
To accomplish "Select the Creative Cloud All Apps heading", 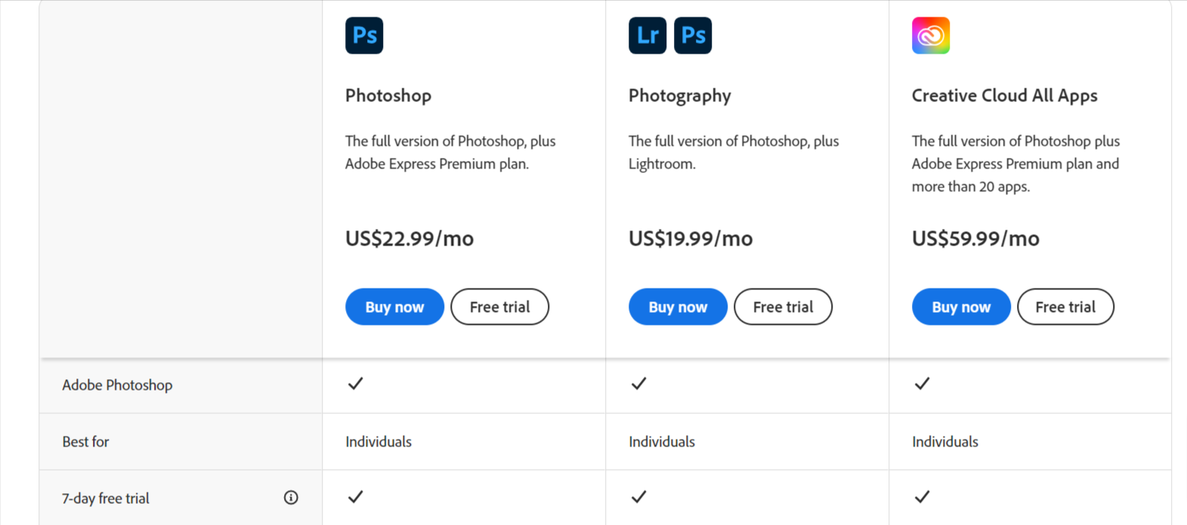I will pyautogui.click(x=1004, y=96).
